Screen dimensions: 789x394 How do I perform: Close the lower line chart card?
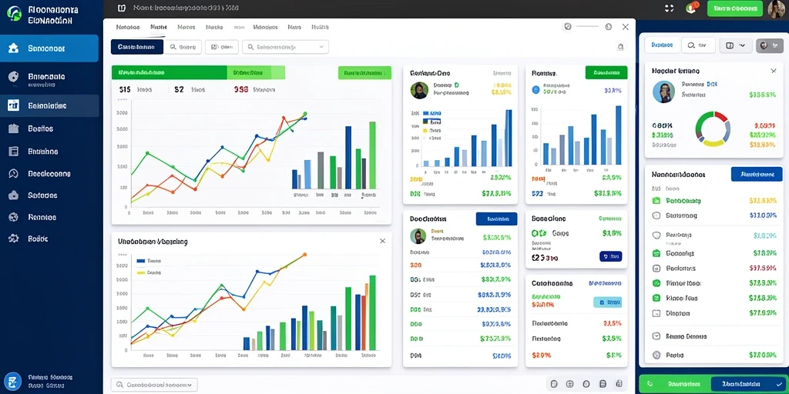382,241
